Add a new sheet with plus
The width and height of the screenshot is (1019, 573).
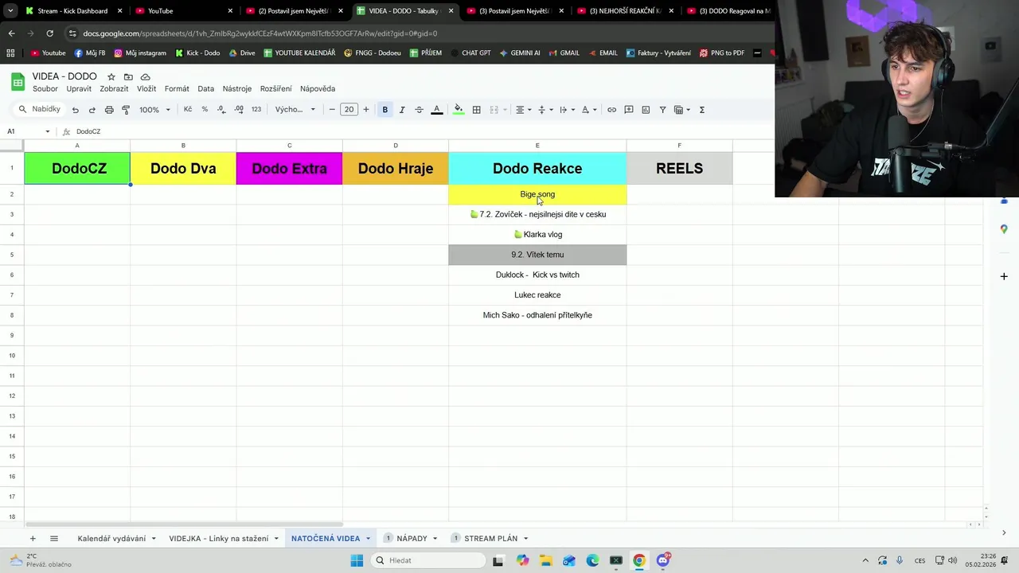point(33,539)
